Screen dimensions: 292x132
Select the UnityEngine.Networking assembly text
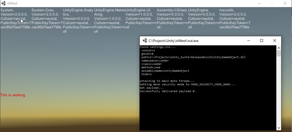(109, 10)
